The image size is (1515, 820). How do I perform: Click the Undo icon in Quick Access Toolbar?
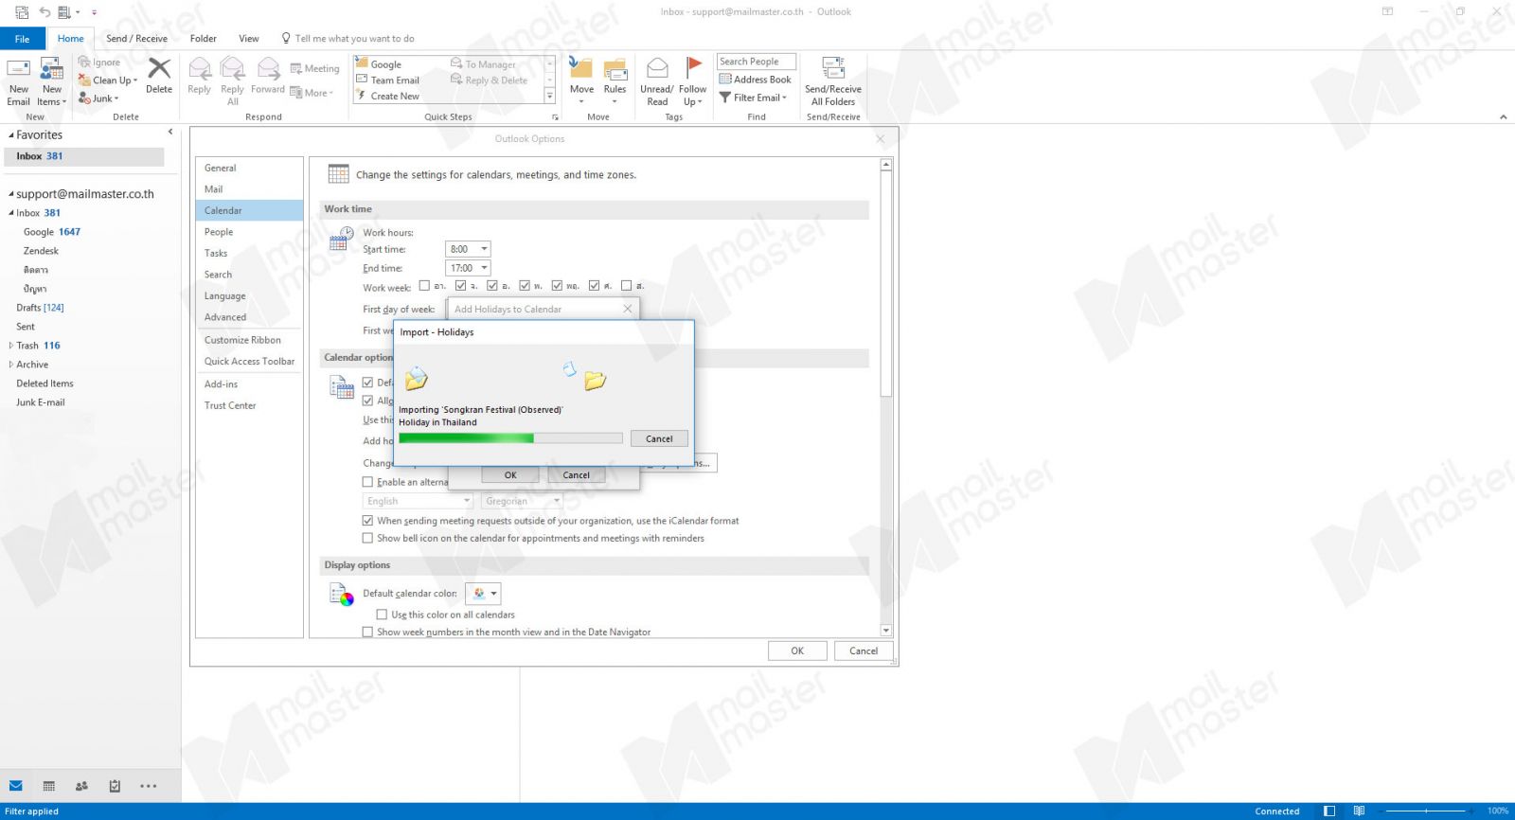pyautogui.click(x=44, y=12)
